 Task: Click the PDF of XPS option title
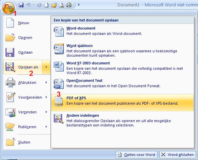coord(76,98)
